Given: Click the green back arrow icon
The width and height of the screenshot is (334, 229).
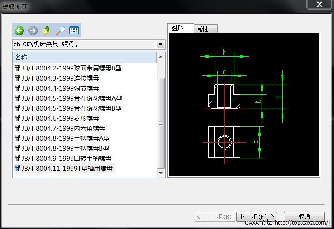Looking at the screenshot, I should (19, 30).
